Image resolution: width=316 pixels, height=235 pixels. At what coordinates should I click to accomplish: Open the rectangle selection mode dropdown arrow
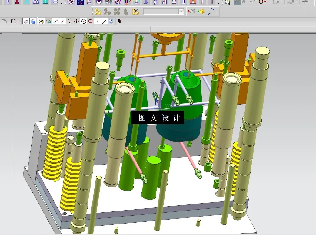19,21
